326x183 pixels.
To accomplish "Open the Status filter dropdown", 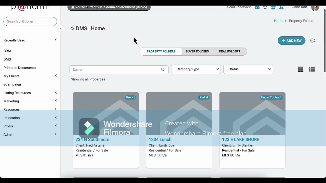I will 248,69.
